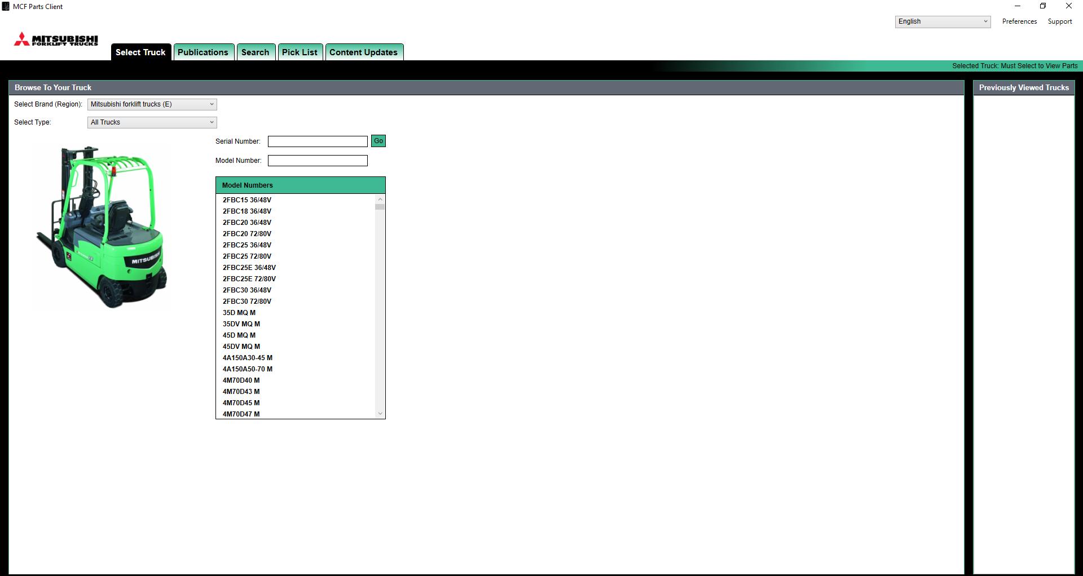Viewport: 1083px width, 576px height.
Task: Focus the Serial Number input field
Action: [x=318, y=141]
